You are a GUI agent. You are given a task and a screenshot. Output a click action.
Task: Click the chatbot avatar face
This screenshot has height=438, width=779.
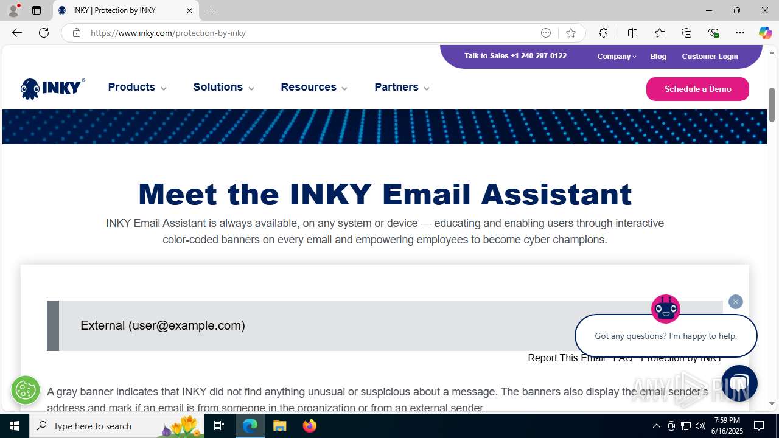[x=666, y=309]
